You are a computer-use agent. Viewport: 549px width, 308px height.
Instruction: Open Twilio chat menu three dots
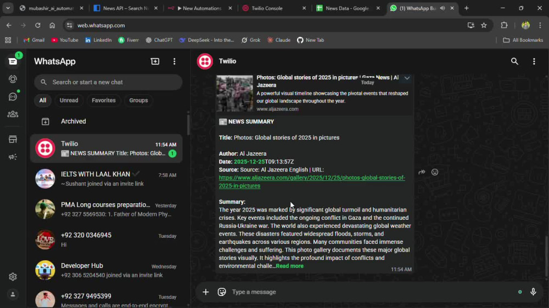pos(534,61)
